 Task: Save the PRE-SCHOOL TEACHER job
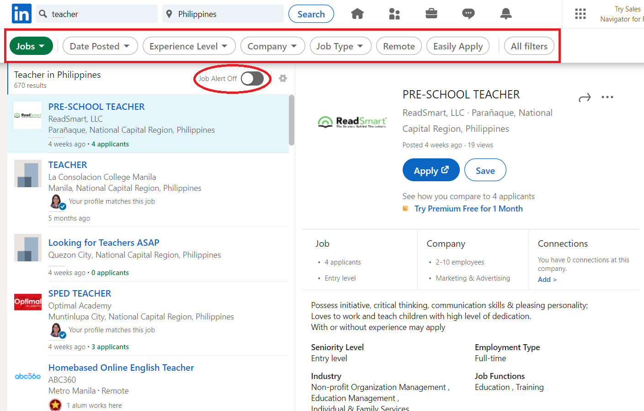tap(485, 170)
